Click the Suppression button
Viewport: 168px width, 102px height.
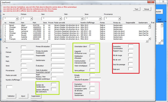tap(36, 96)
